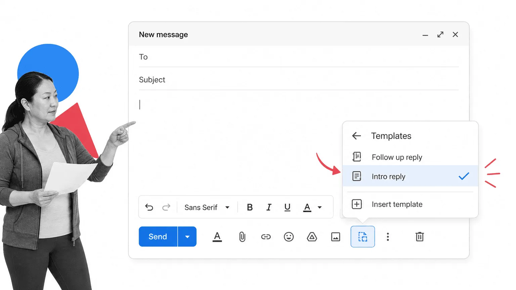Redo the last edit
This screenshot has height=290, width=516.
(x=166, y=207)
